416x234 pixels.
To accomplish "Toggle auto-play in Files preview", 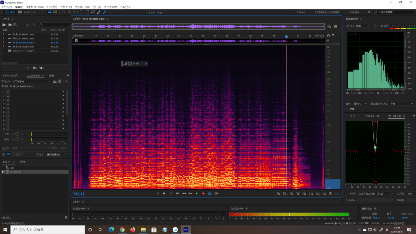I will 41,68.
